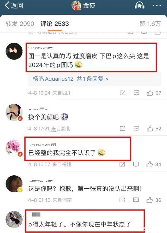Open the three-dot more options menu
The height and width of the screenshot is (233, 167).
[x=157, y=6]
